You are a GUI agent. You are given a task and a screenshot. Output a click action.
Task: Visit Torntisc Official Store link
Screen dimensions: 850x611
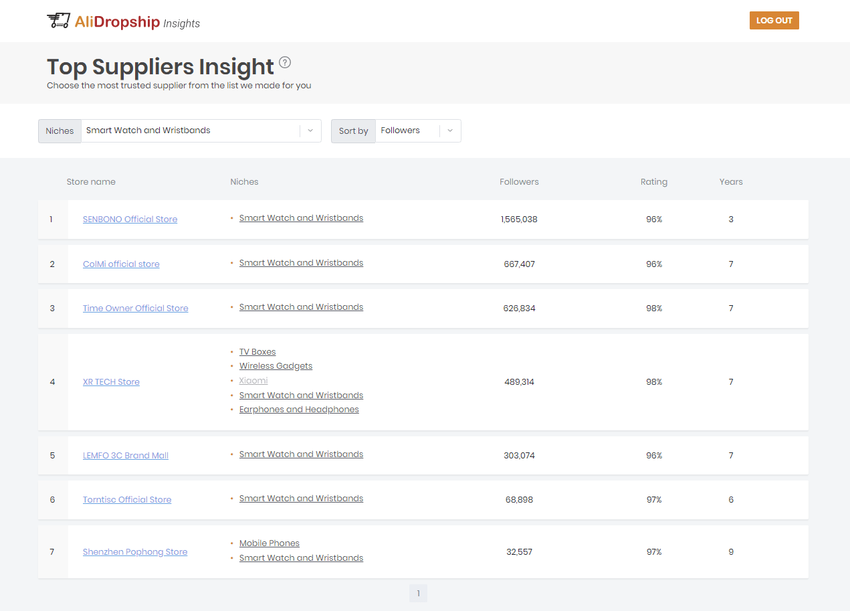coord(127,500)
